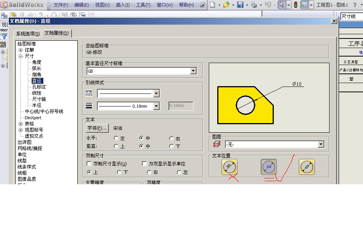Select vertical Top (上) radio button
Image resolution: width=363 pixels, height=225 pixels.
click(x=116, y=146)
